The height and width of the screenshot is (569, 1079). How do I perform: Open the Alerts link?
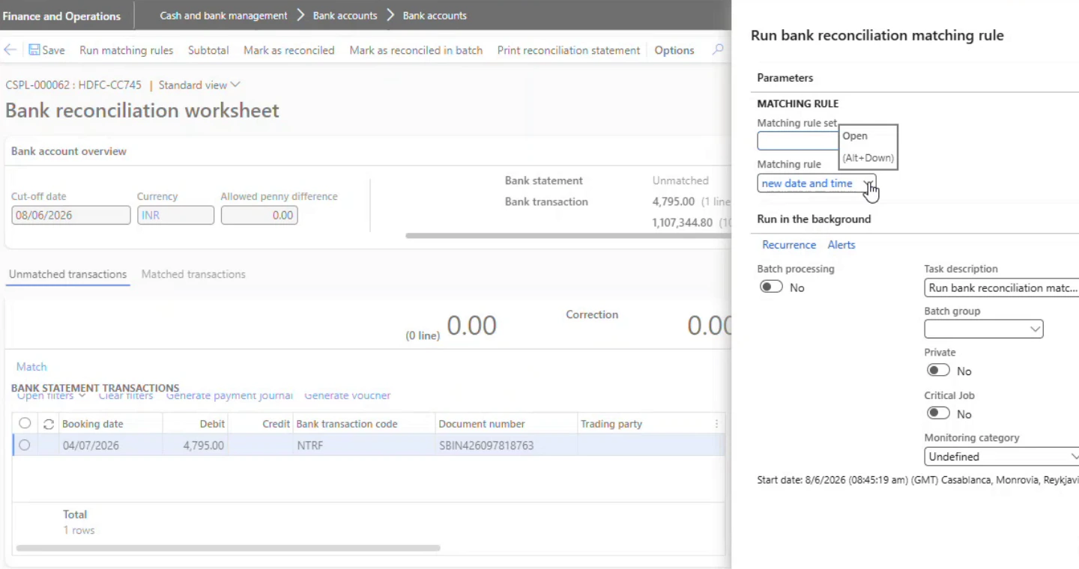pos(841,245)
